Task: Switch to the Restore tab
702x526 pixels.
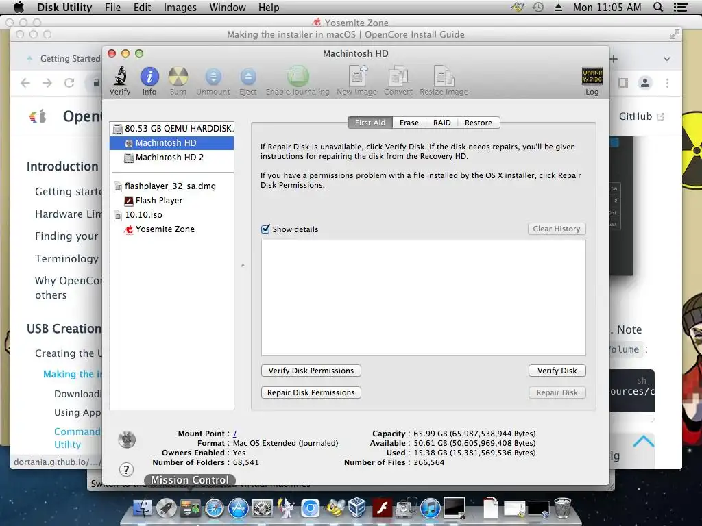Action: point(478,123)
